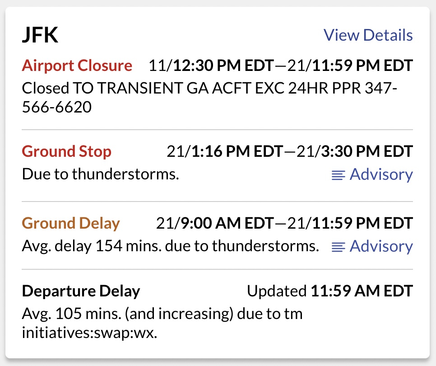The image size is (436, 366).
Task: Click the Ground Stop red label
Action: tap(67, 152)
